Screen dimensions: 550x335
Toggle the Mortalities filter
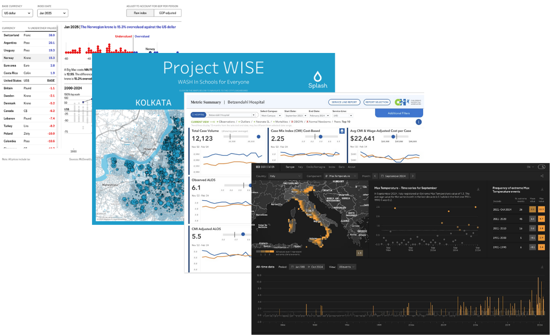click(280, 122)
